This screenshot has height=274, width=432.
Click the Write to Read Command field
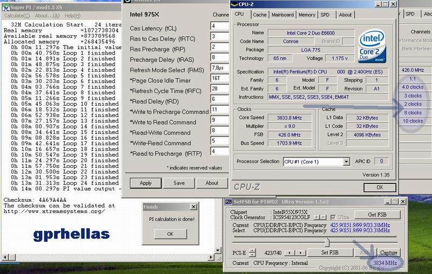click(x=220, y=120)
